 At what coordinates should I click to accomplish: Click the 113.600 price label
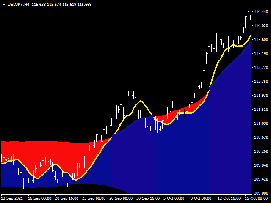point(261,40)
